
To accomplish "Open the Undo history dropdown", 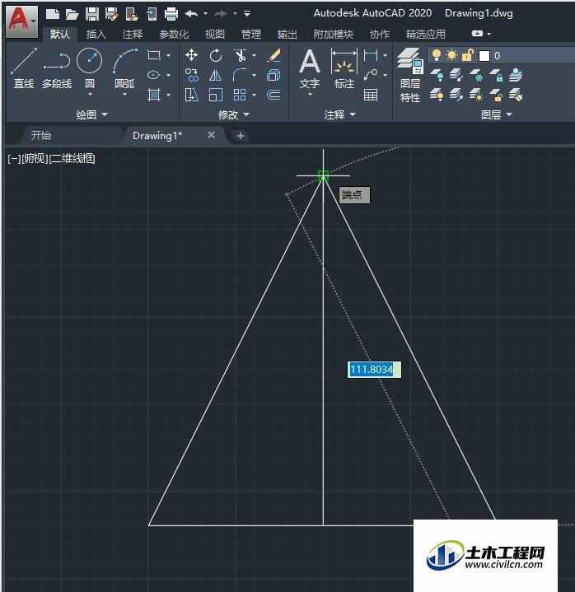I will [x=205, y=14].
